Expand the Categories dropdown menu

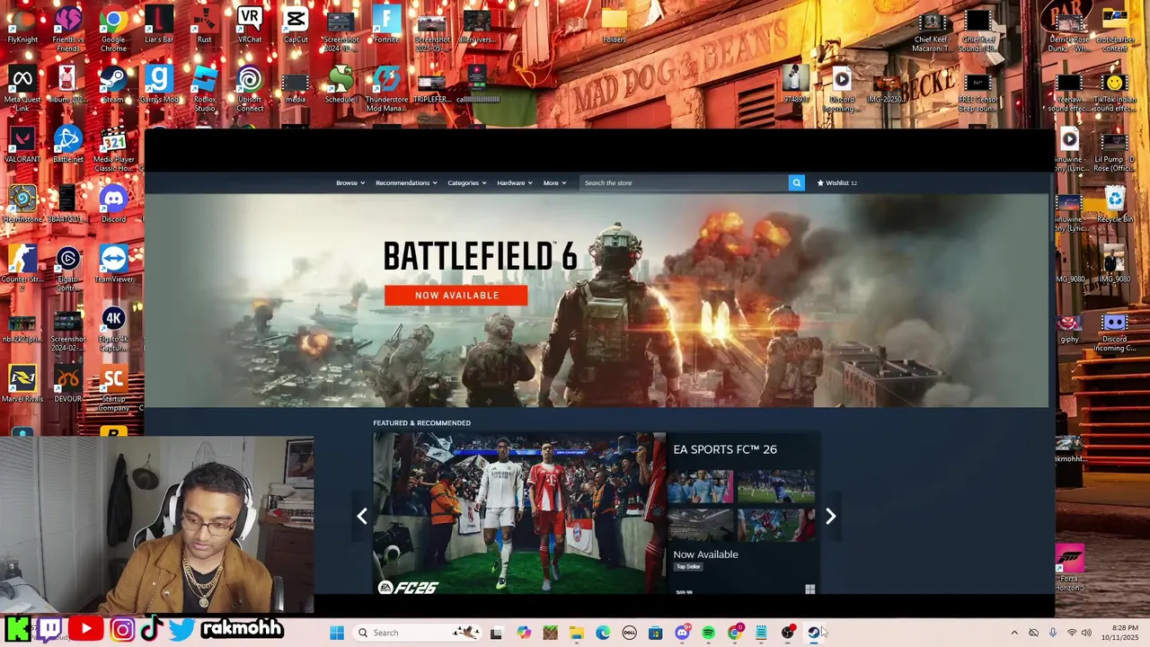[x=467, y=182]
